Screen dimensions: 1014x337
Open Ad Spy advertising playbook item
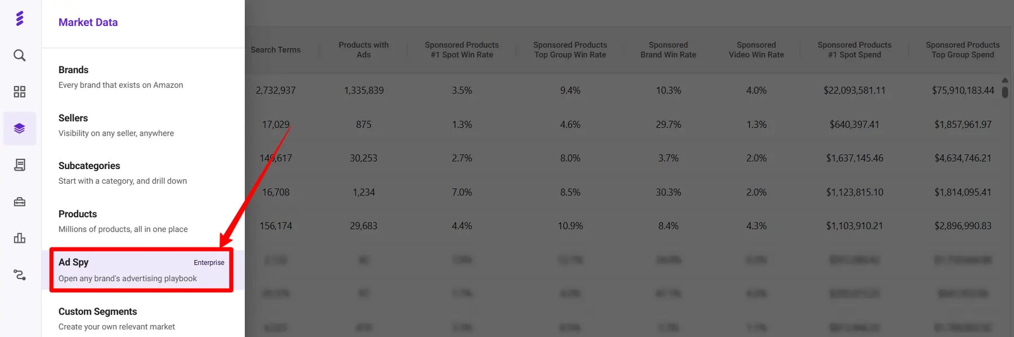pos(141,270)
